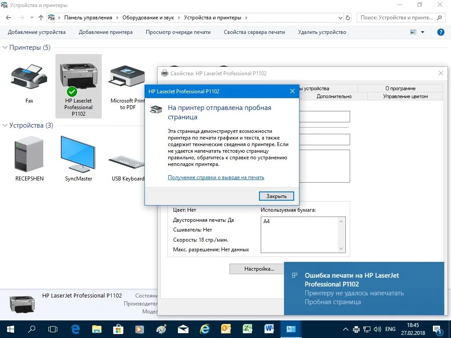Open Просмотр очереди печати
Image resolution: width=451 pixels, height=338 pixels.
(178, 32)
